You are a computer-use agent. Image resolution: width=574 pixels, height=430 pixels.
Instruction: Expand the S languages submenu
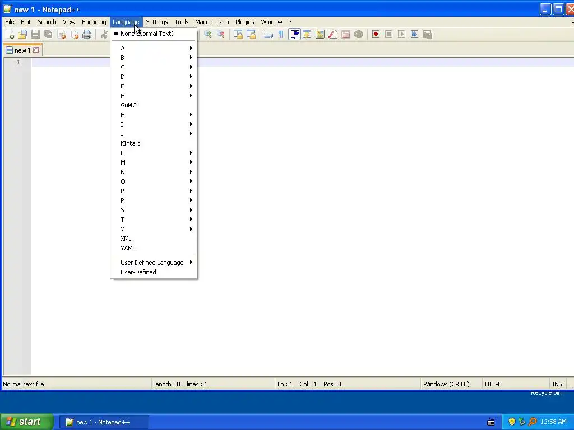[154, 210]
